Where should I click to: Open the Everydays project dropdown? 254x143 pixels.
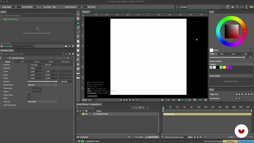pos(19,46)
